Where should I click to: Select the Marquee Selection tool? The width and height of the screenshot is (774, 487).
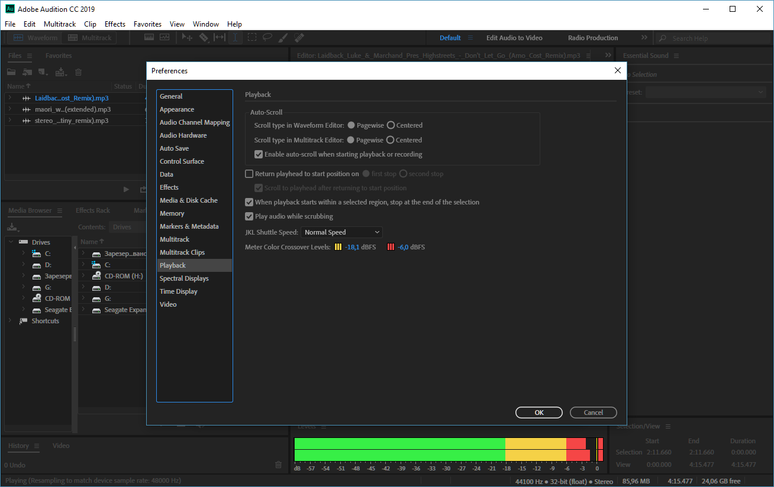click(x=251, y=37)
